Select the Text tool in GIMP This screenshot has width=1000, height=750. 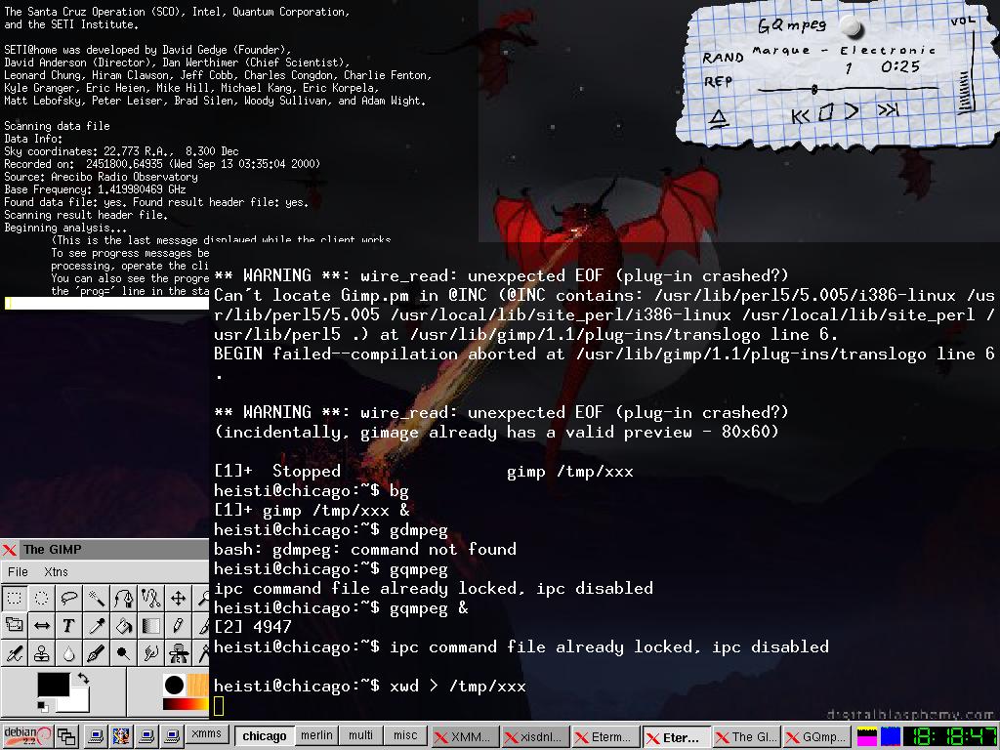(x=68, y=625)
